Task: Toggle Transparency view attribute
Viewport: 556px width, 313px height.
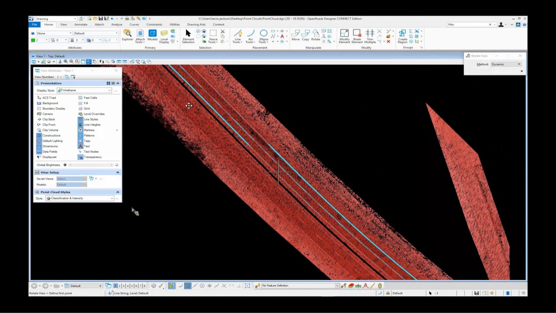Action: click(x=90, y=157)
